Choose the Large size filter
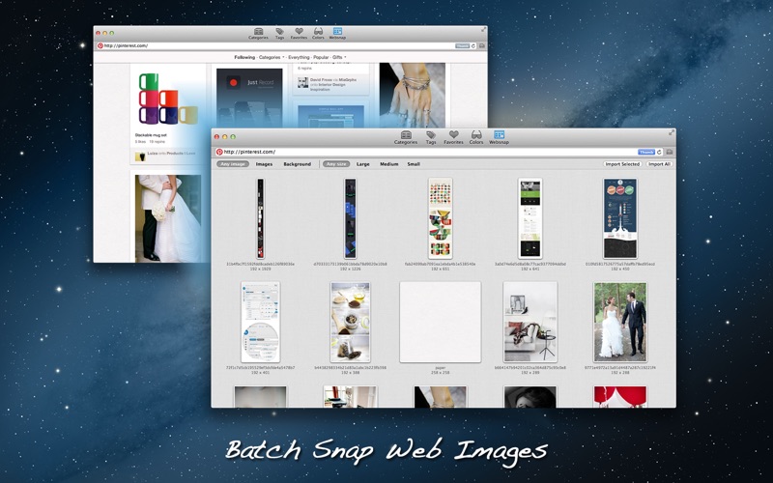This screenshot has height=483, width=773. tap(363, 164)
